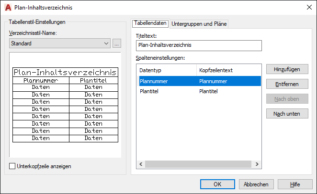Select the Tabellendaten tab
The width and height of the screenshot is (317, 194).
[150, 23]
